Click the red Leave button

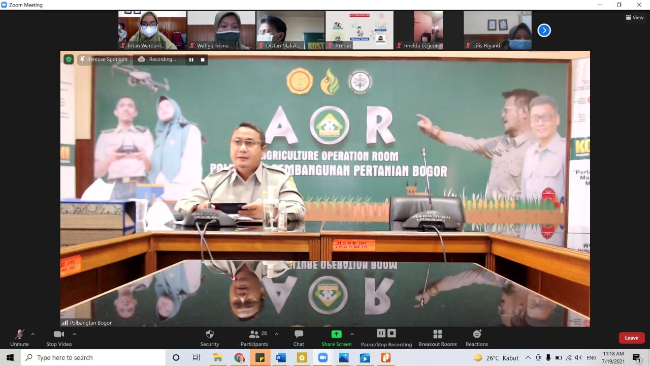[x=631, y=338]
